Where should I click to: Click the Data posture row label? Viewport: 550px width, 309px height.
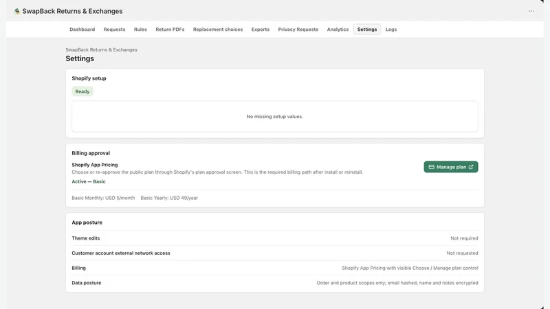87,283
